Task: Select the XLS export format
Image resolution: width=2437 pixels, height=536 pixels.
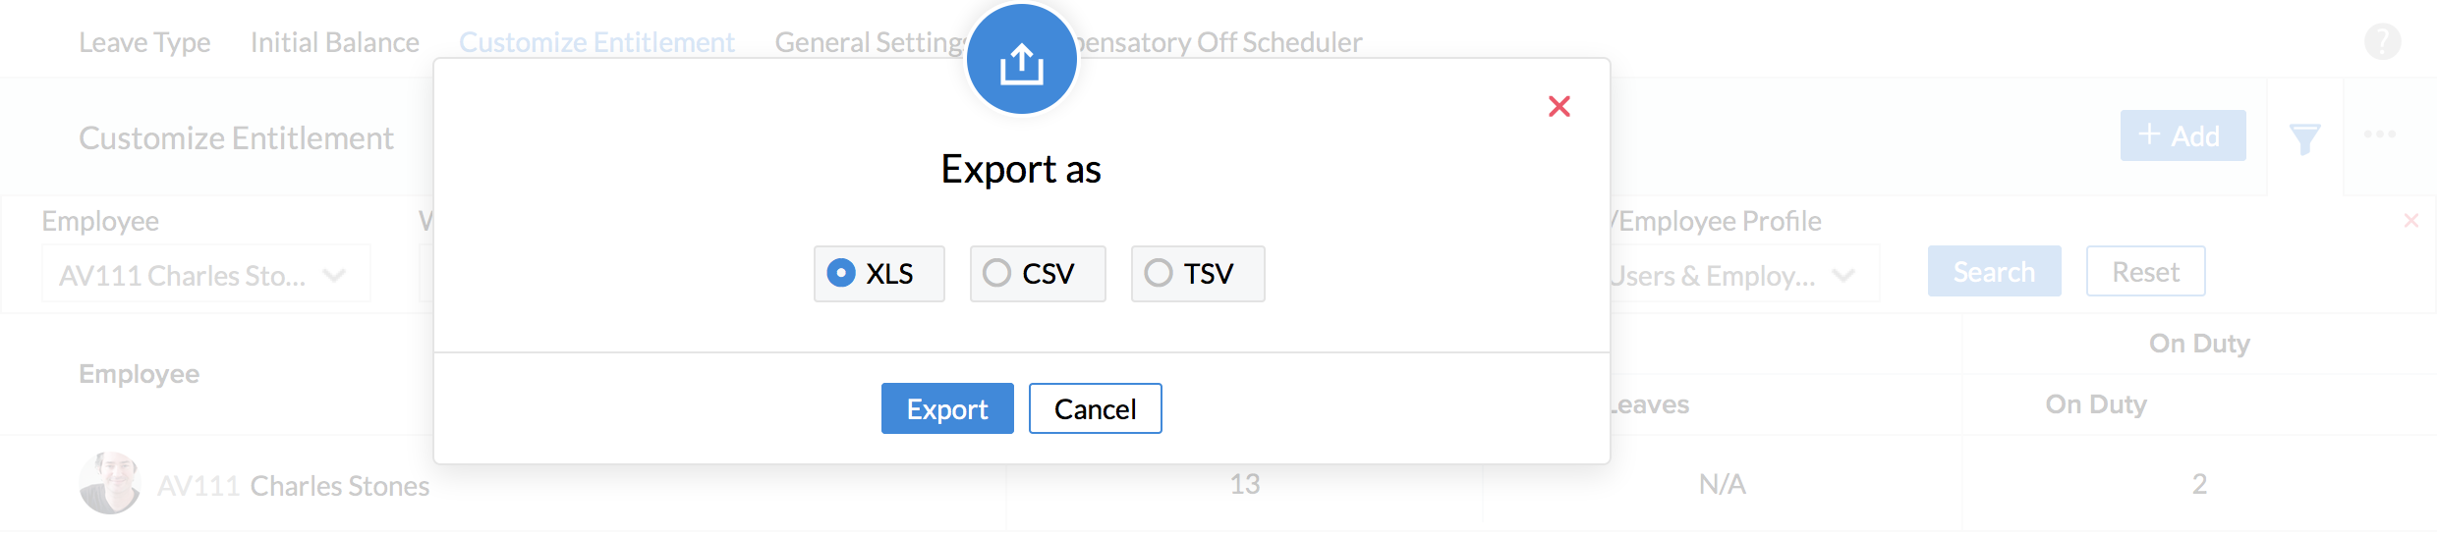Action: pyautogui.click(x=841, y=273)
